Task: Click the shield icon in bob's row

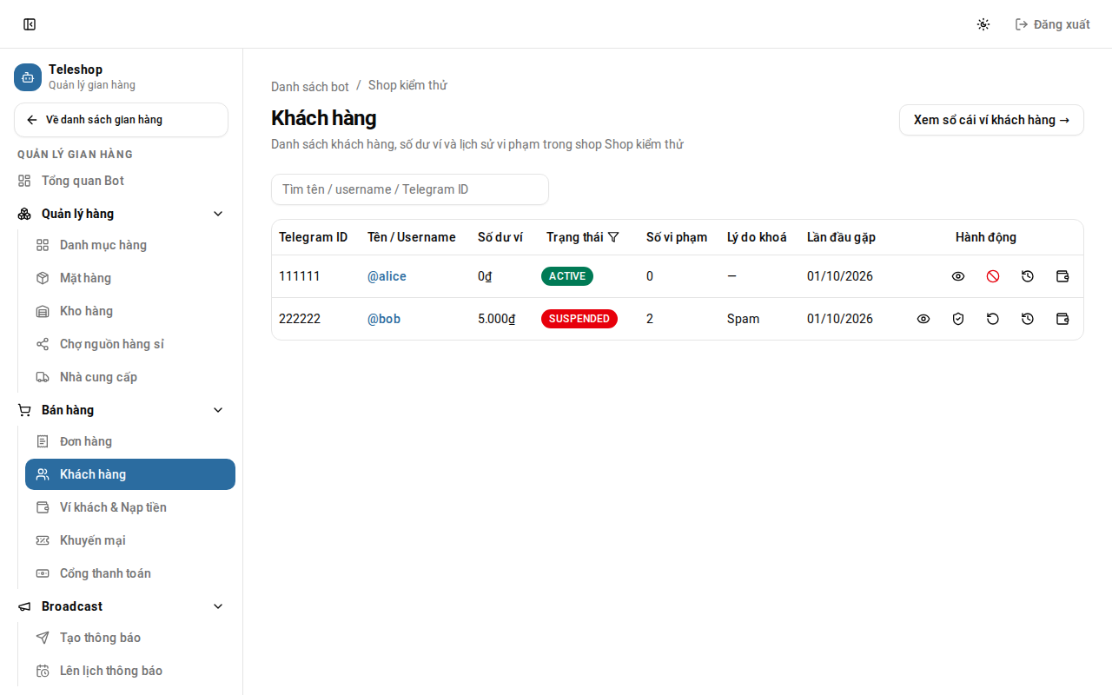Action: pyautogui.click(x=958, y=319)
